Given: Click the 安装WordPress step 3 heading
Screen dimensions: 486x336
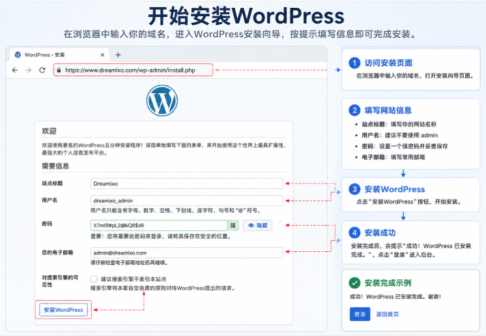Looking at the screenshot, I should tap(395, 189).
